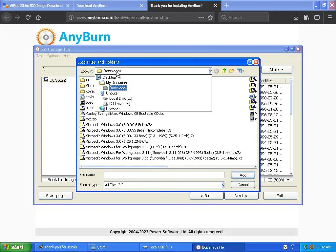Select Windows for Workgroups 3.11 (OEM) file

133,147
